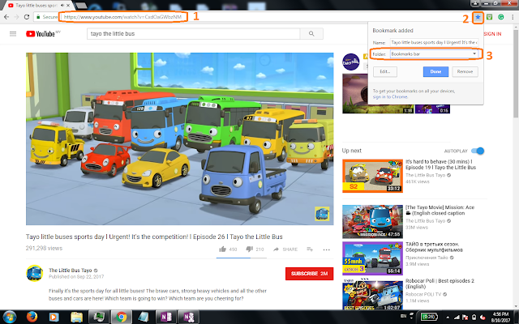Screen dimensions: 519x324
Task: Click the YouTube search box
Action: click(193, 34)
